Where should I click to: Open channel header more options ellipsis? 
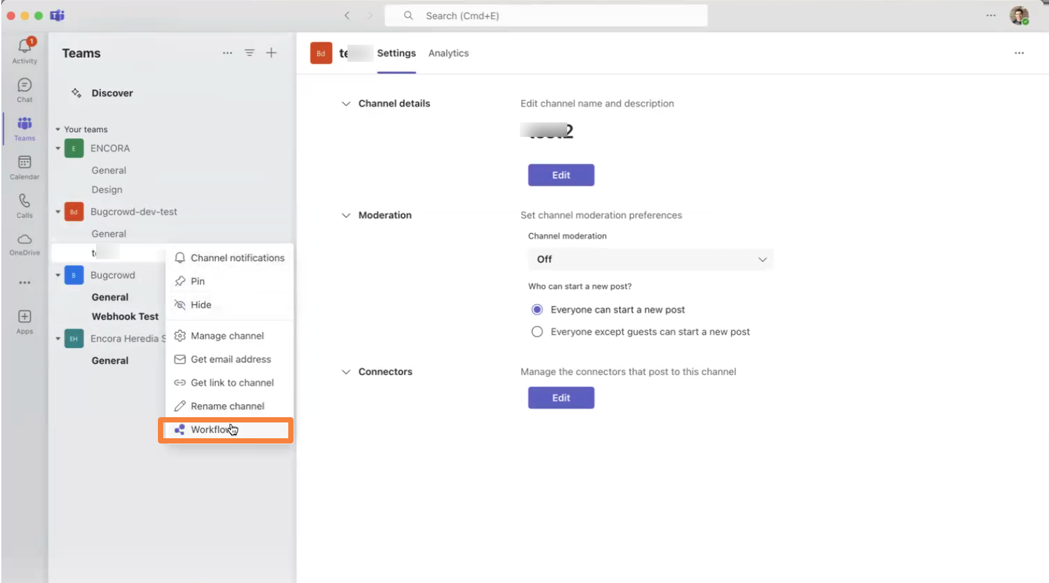click(x=1019, y=53)
